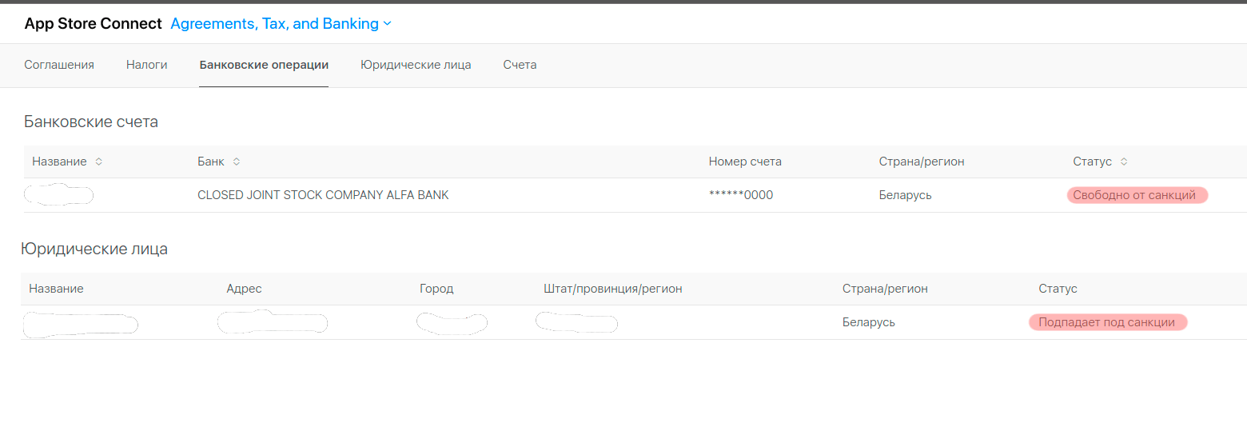Click Беларусь in the bank accounts row
Viewport: 1247px width, 439px height.
905,195
